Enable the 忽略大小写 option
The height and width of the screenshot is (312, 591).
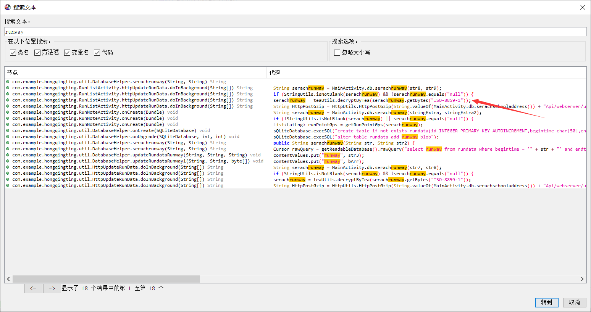point(337,53)
